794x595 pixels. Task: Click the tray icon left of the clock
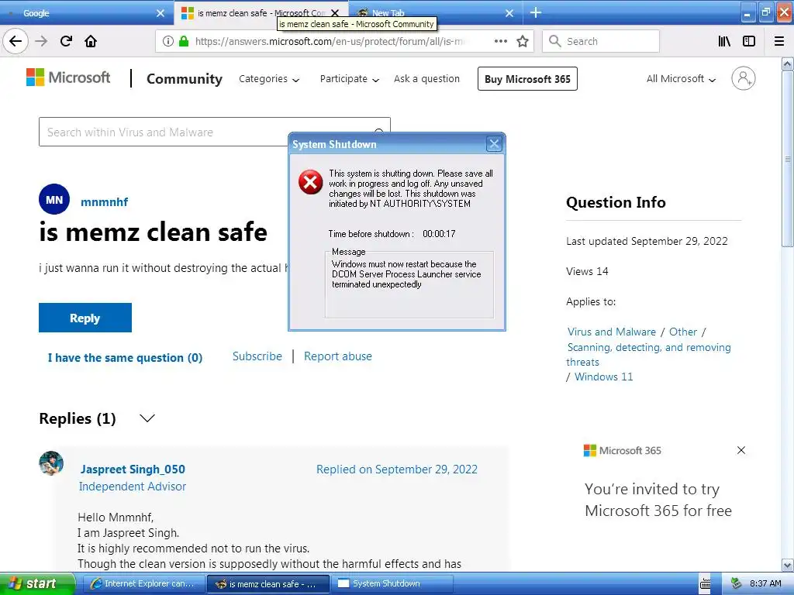click(x=736, y=583)
